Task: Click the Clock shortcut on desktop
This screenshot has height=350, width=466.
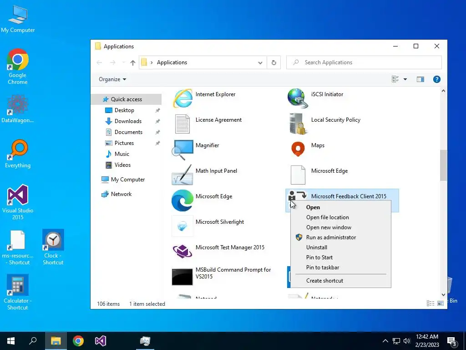Action: click(53, 247)
